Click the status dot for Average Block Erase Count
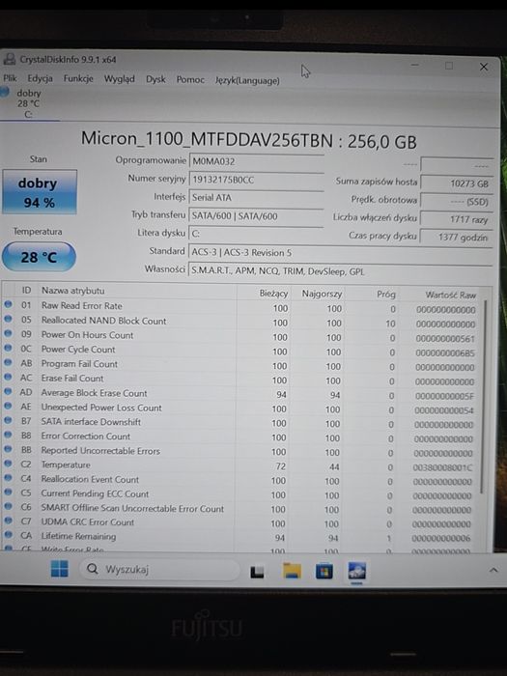 tap(8, 391)
